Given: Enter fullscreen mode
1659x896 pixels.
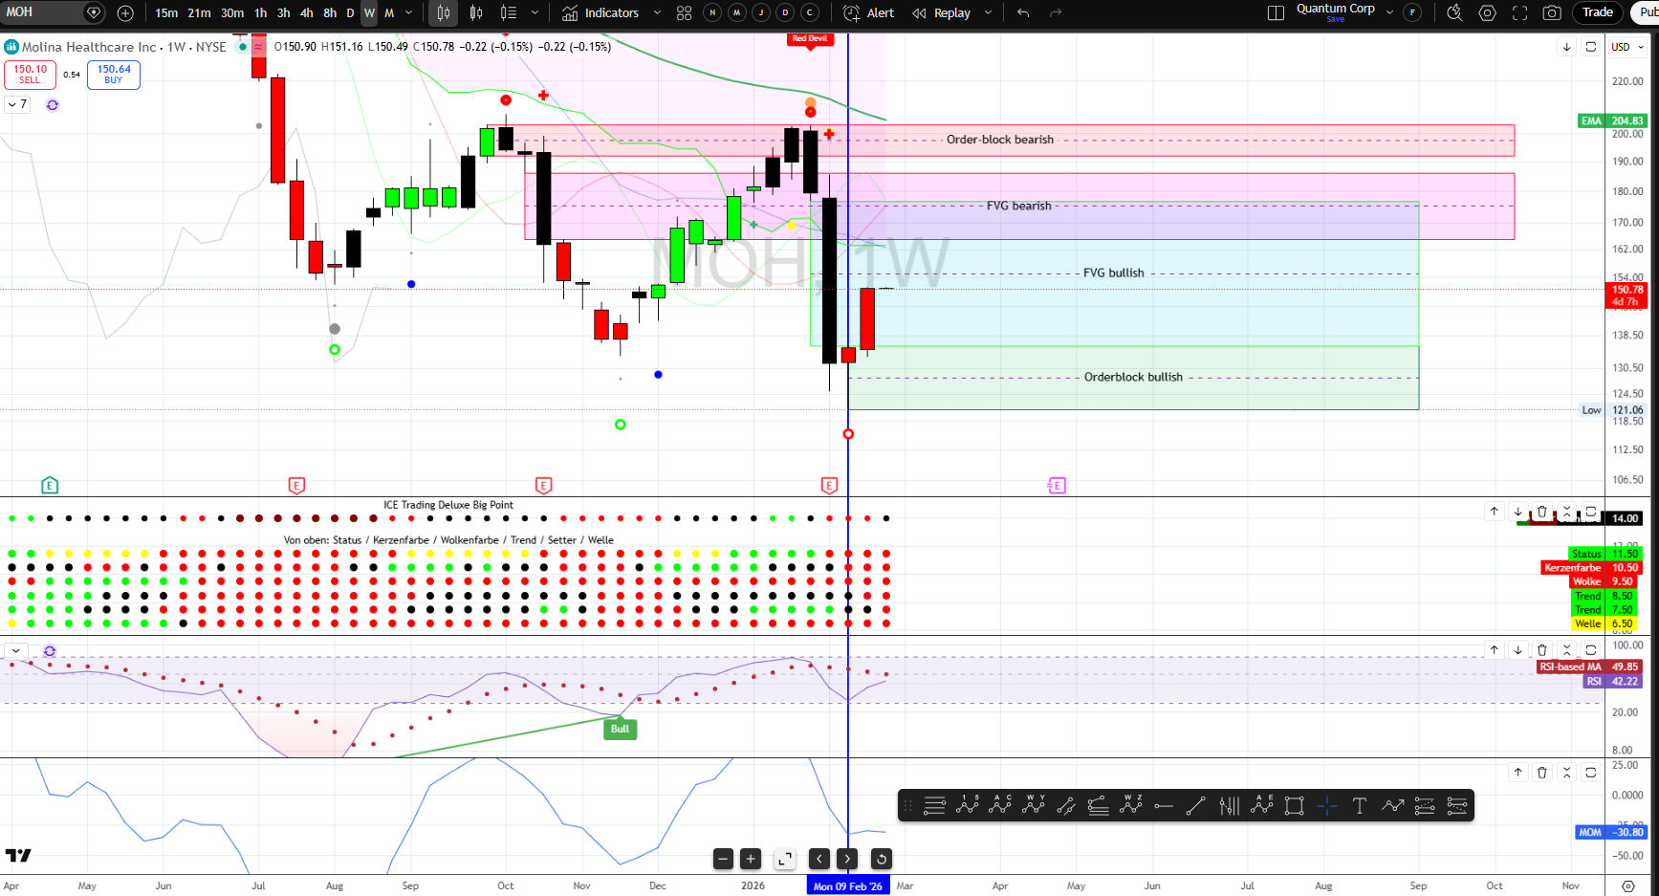Looking at the screenshot, I should point(1519,13).
